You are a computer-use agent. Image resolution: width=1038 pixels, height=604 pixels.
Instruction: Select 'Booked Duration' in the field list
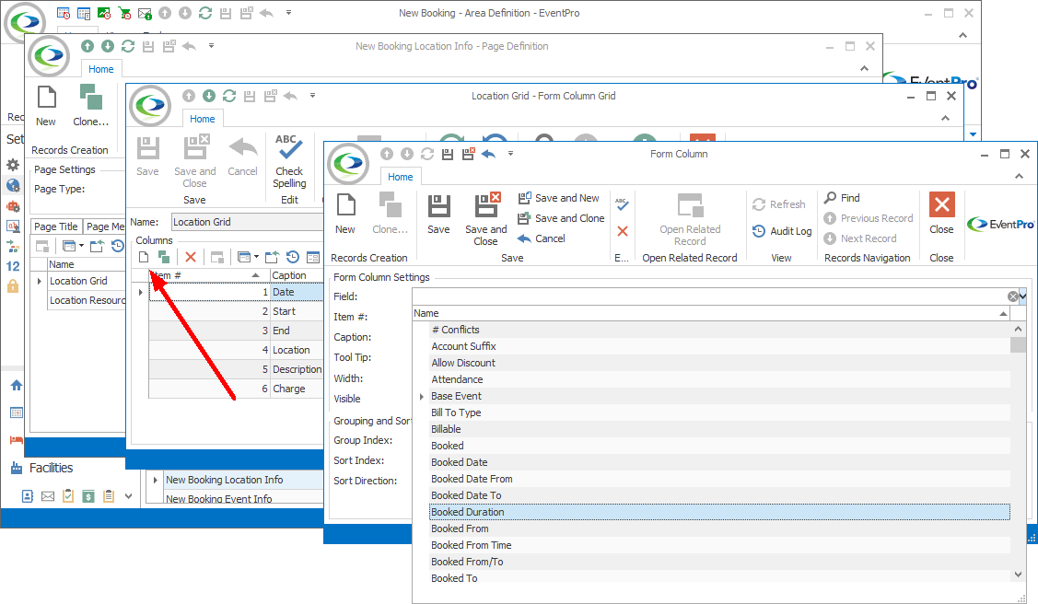point(719,511)
